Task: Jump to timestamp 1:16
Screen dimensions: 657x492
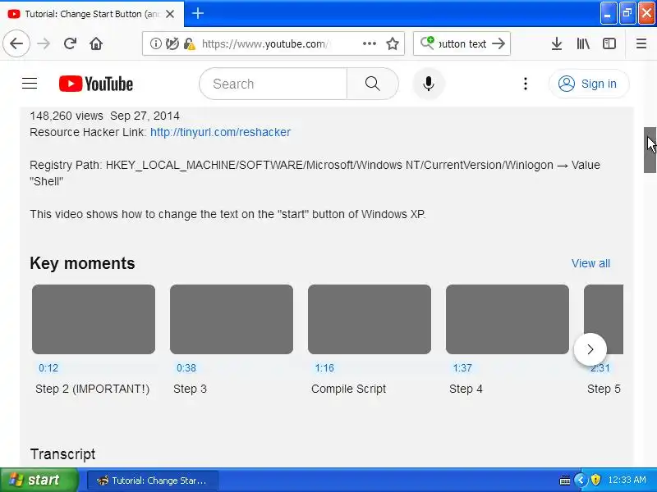Action: [x=324, y=367]
